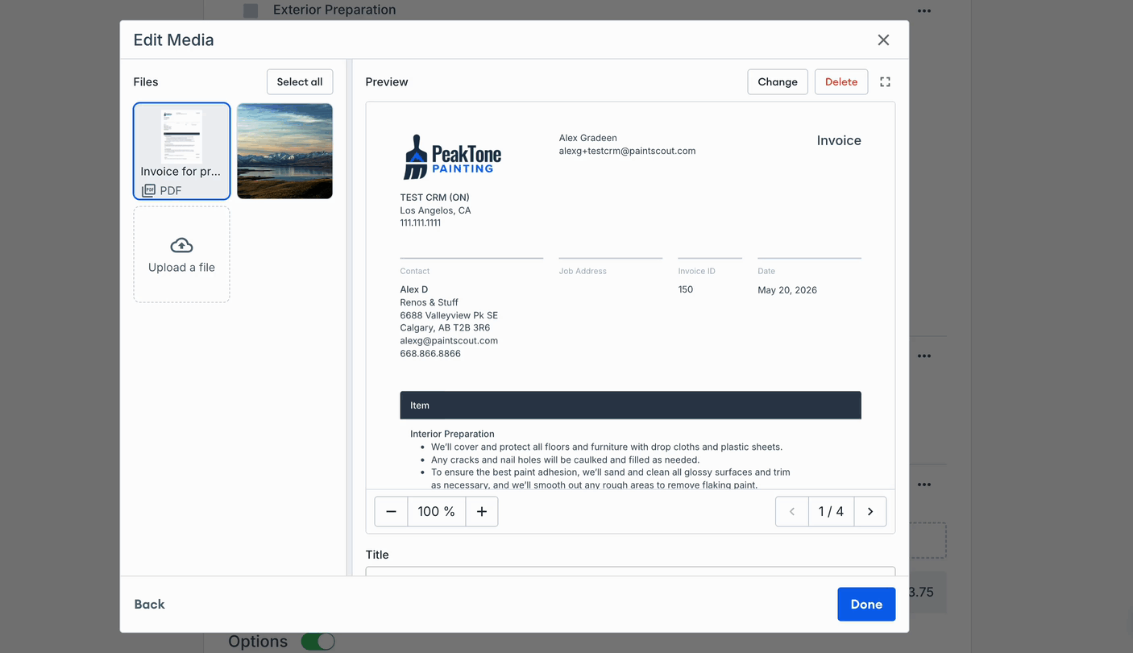Screen dimensions: 1133x653
Task: Click the Alex Gradeen name
Action: [x=587, y=138]
